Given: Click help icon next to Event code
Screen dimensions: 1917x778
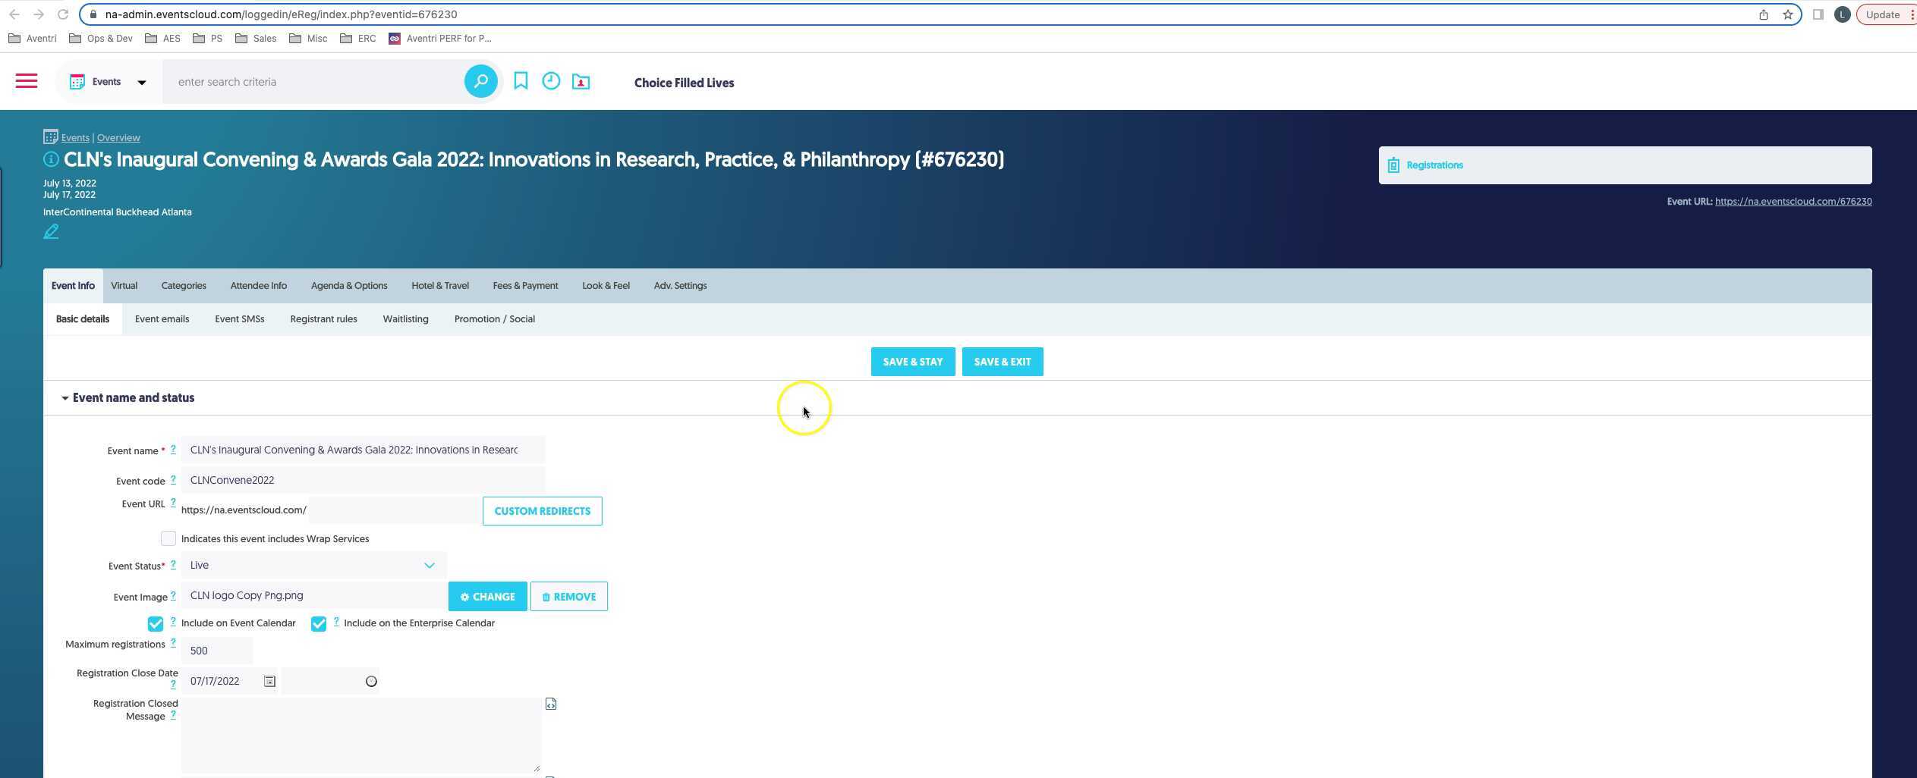Looking at the screenshot, I should [x=173, y=479].
